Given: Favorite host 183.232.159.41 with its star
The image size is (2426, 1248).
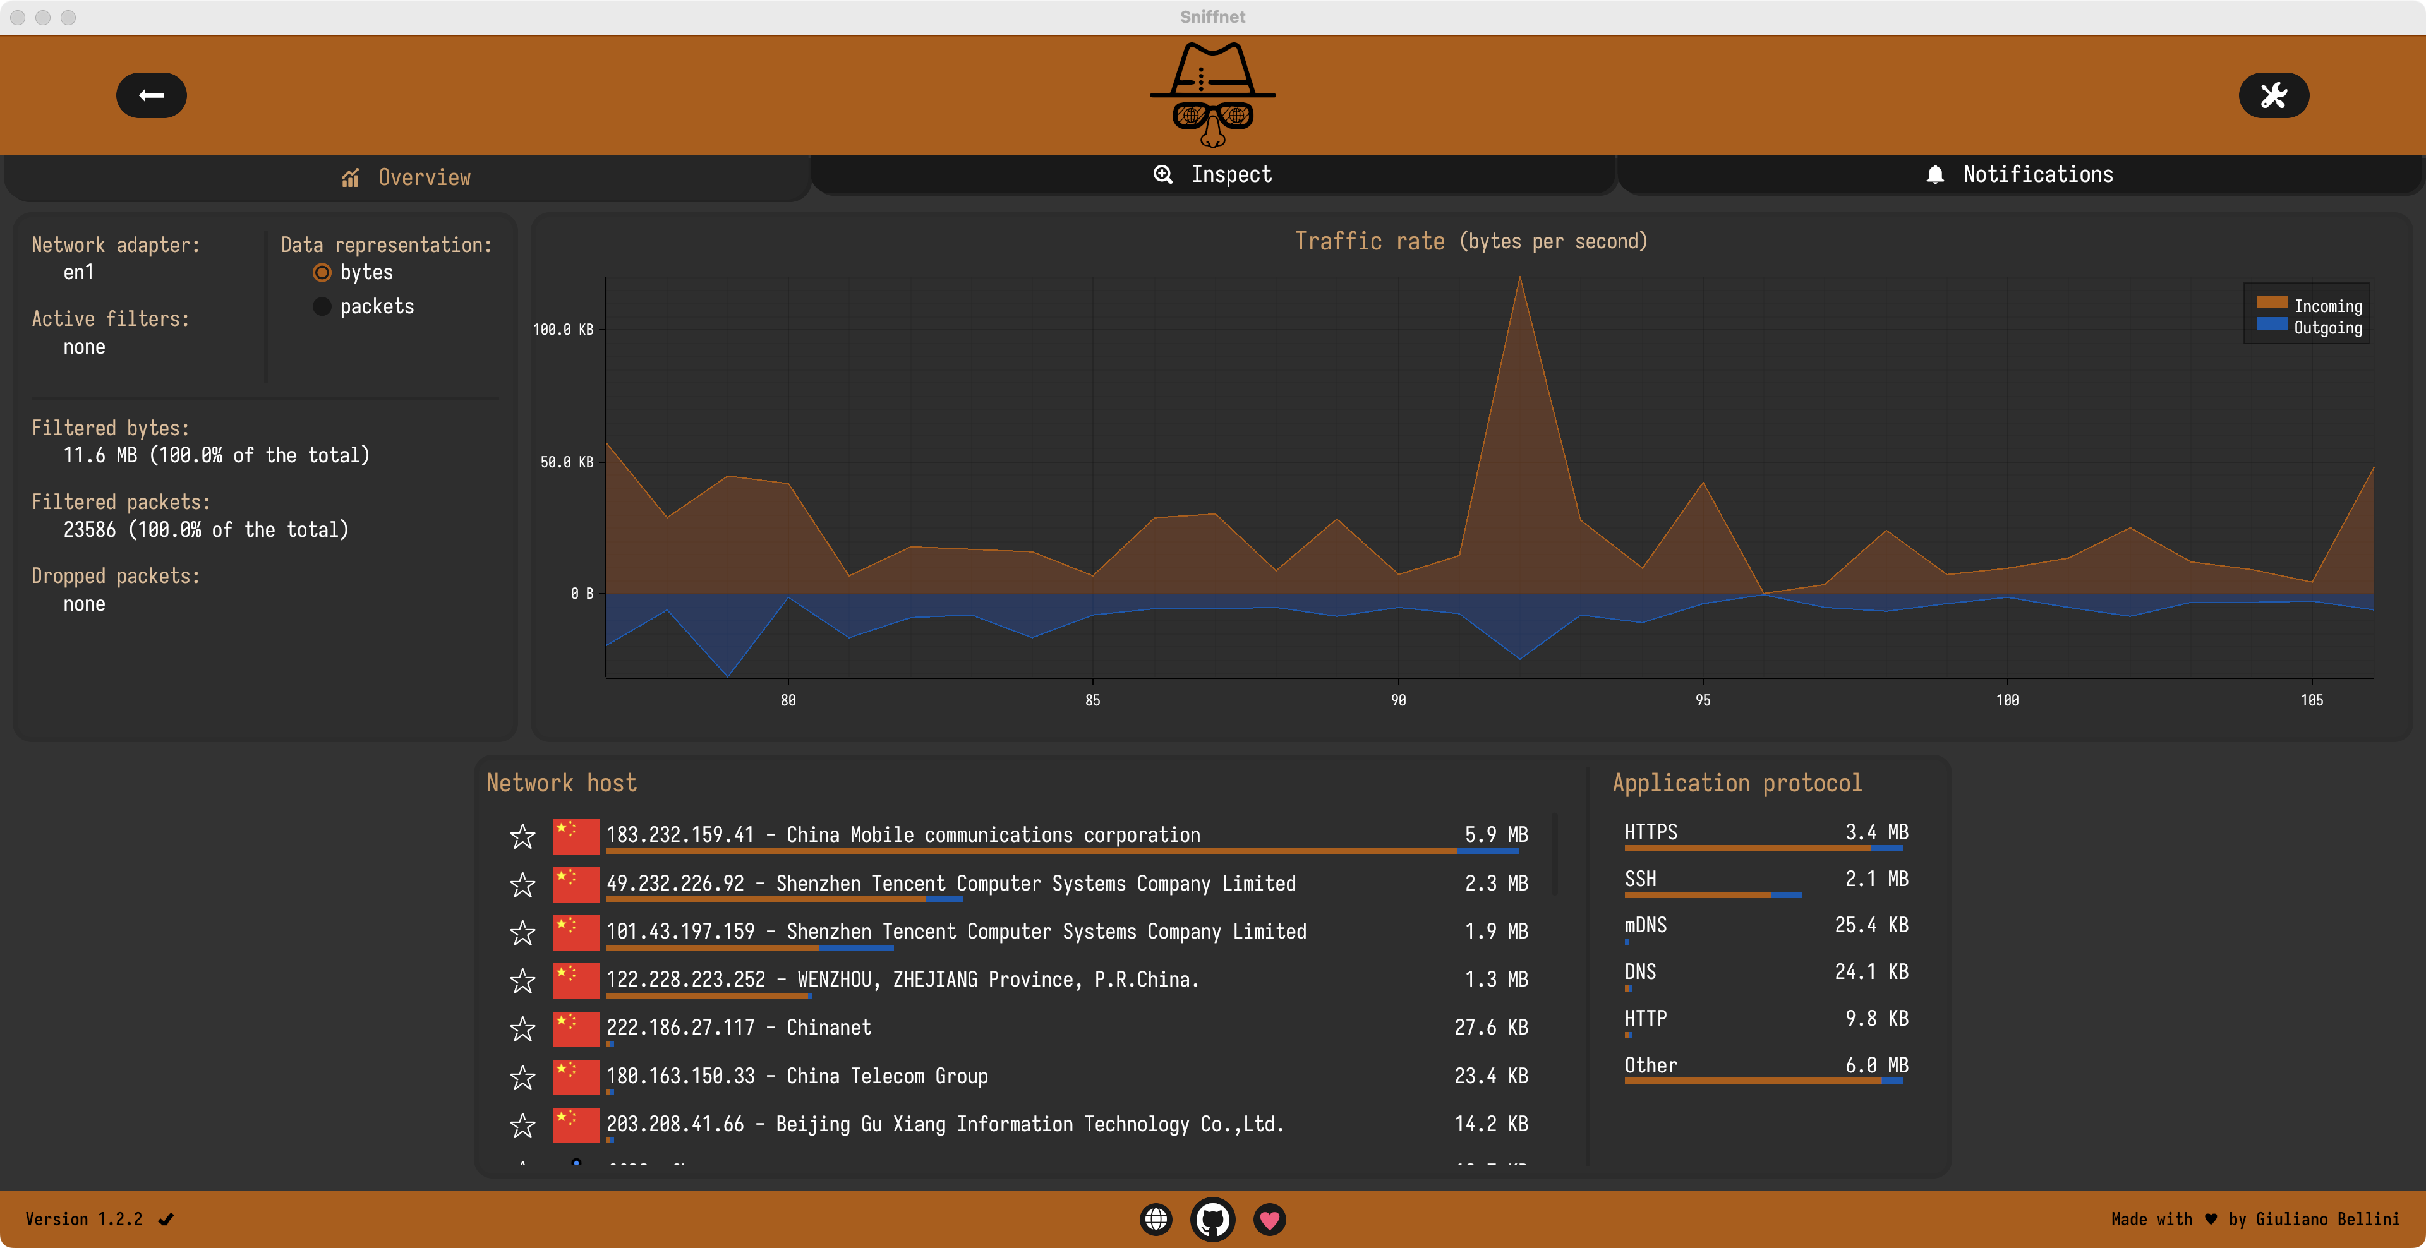Looking at the screenshot, I should (522, 836).
